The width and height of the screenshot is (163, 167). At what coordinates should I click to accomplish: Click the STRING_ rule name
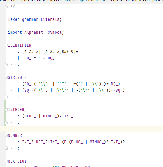tap(16, 78)
